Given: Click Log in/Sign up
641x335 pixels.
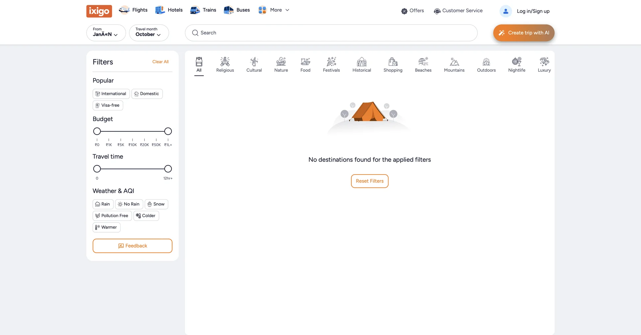Looking at the screenshot, I should (533, 11).
